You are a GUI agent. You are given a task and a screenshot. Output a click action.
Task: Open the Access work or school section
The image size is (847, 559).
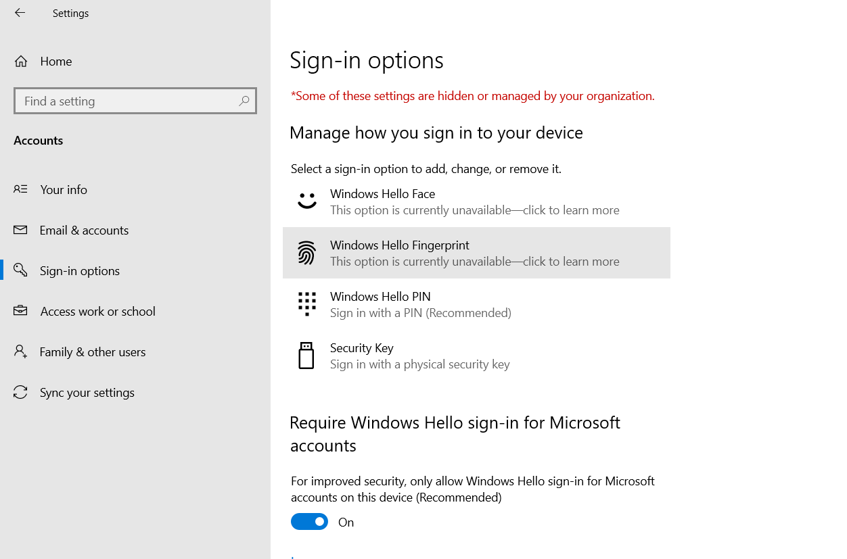tap(97, 311)
